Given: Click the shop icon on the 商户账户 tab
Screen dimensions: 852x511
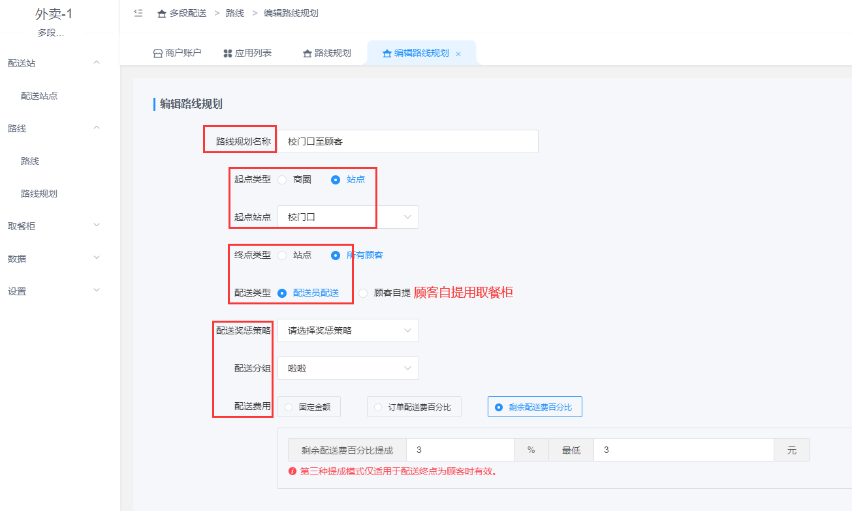Looking at the screenshot, I should point(157,53).
